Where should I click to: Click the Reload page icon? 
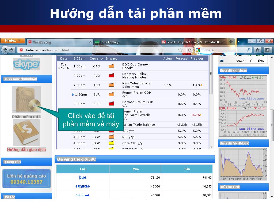pyautogui.click(x=190, y=50)
